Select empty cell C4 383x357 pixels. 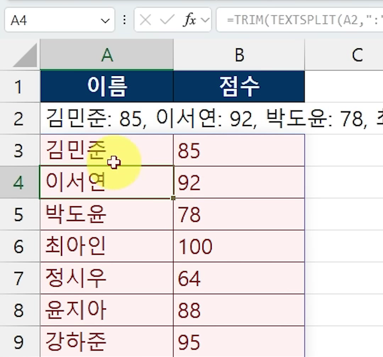[344, 182]
